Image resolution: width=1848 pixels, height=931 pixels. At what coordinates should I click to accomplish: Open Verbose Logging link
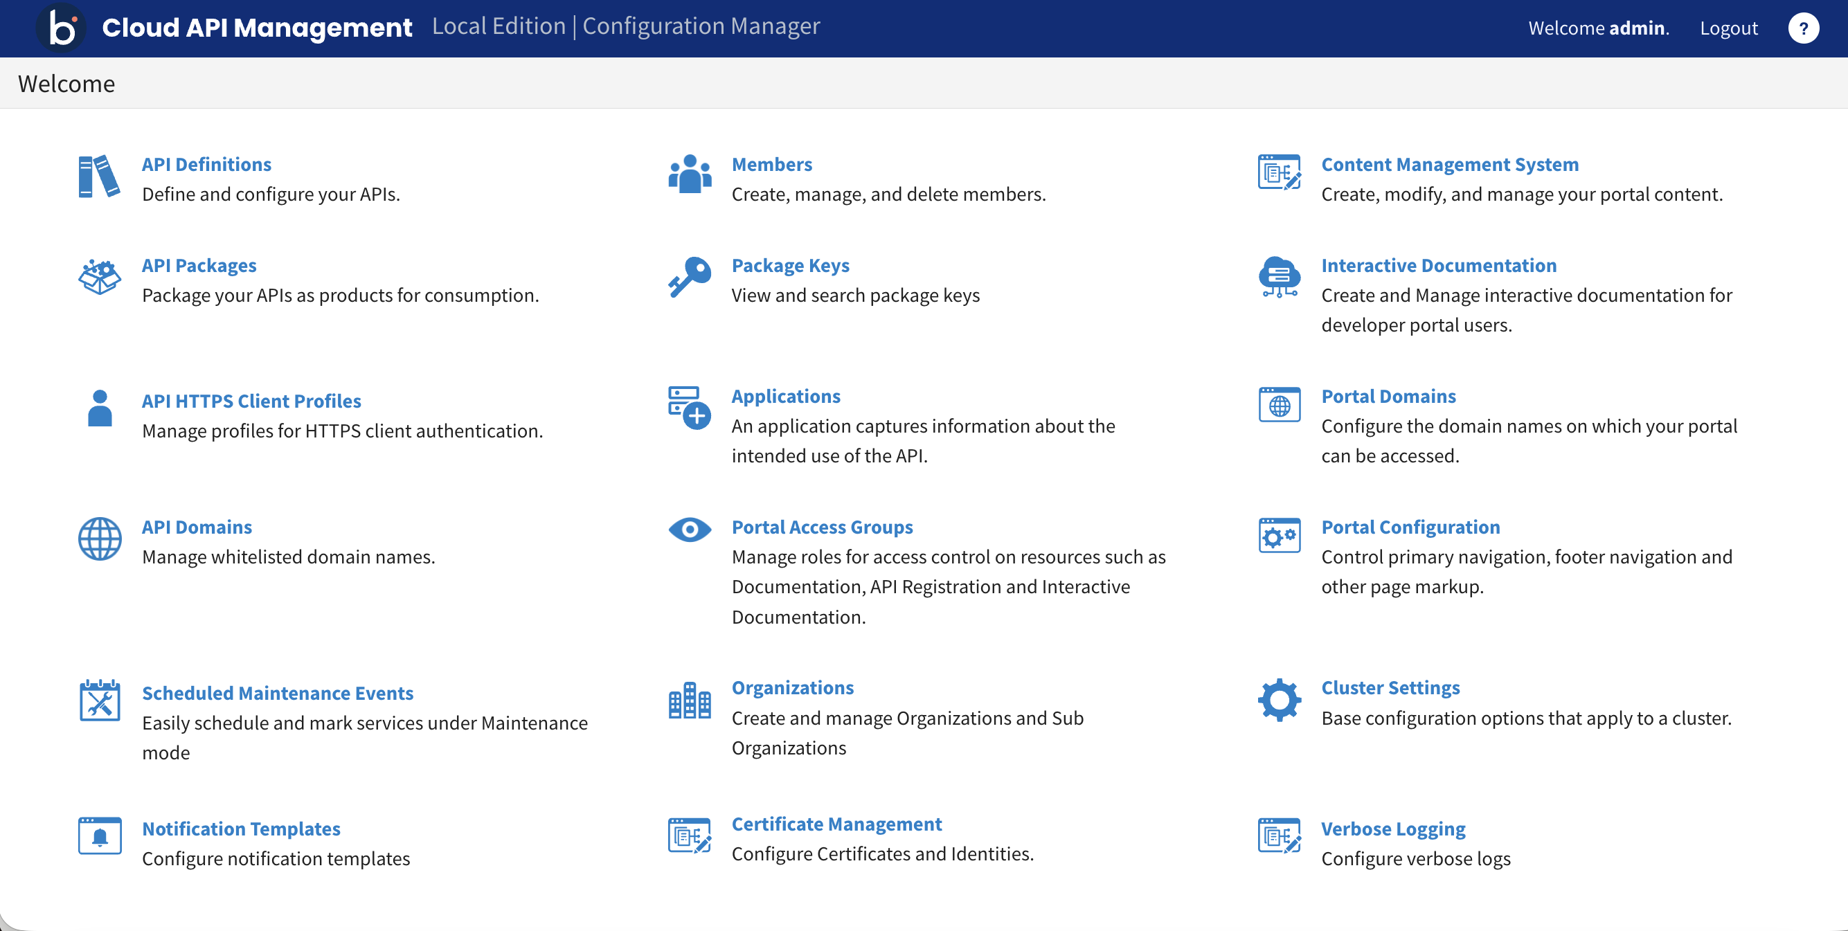tap(1393, 829)
